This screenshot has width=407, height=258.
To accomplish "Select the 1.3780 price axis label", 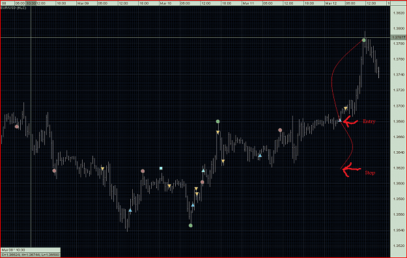I will pos(399,44).
